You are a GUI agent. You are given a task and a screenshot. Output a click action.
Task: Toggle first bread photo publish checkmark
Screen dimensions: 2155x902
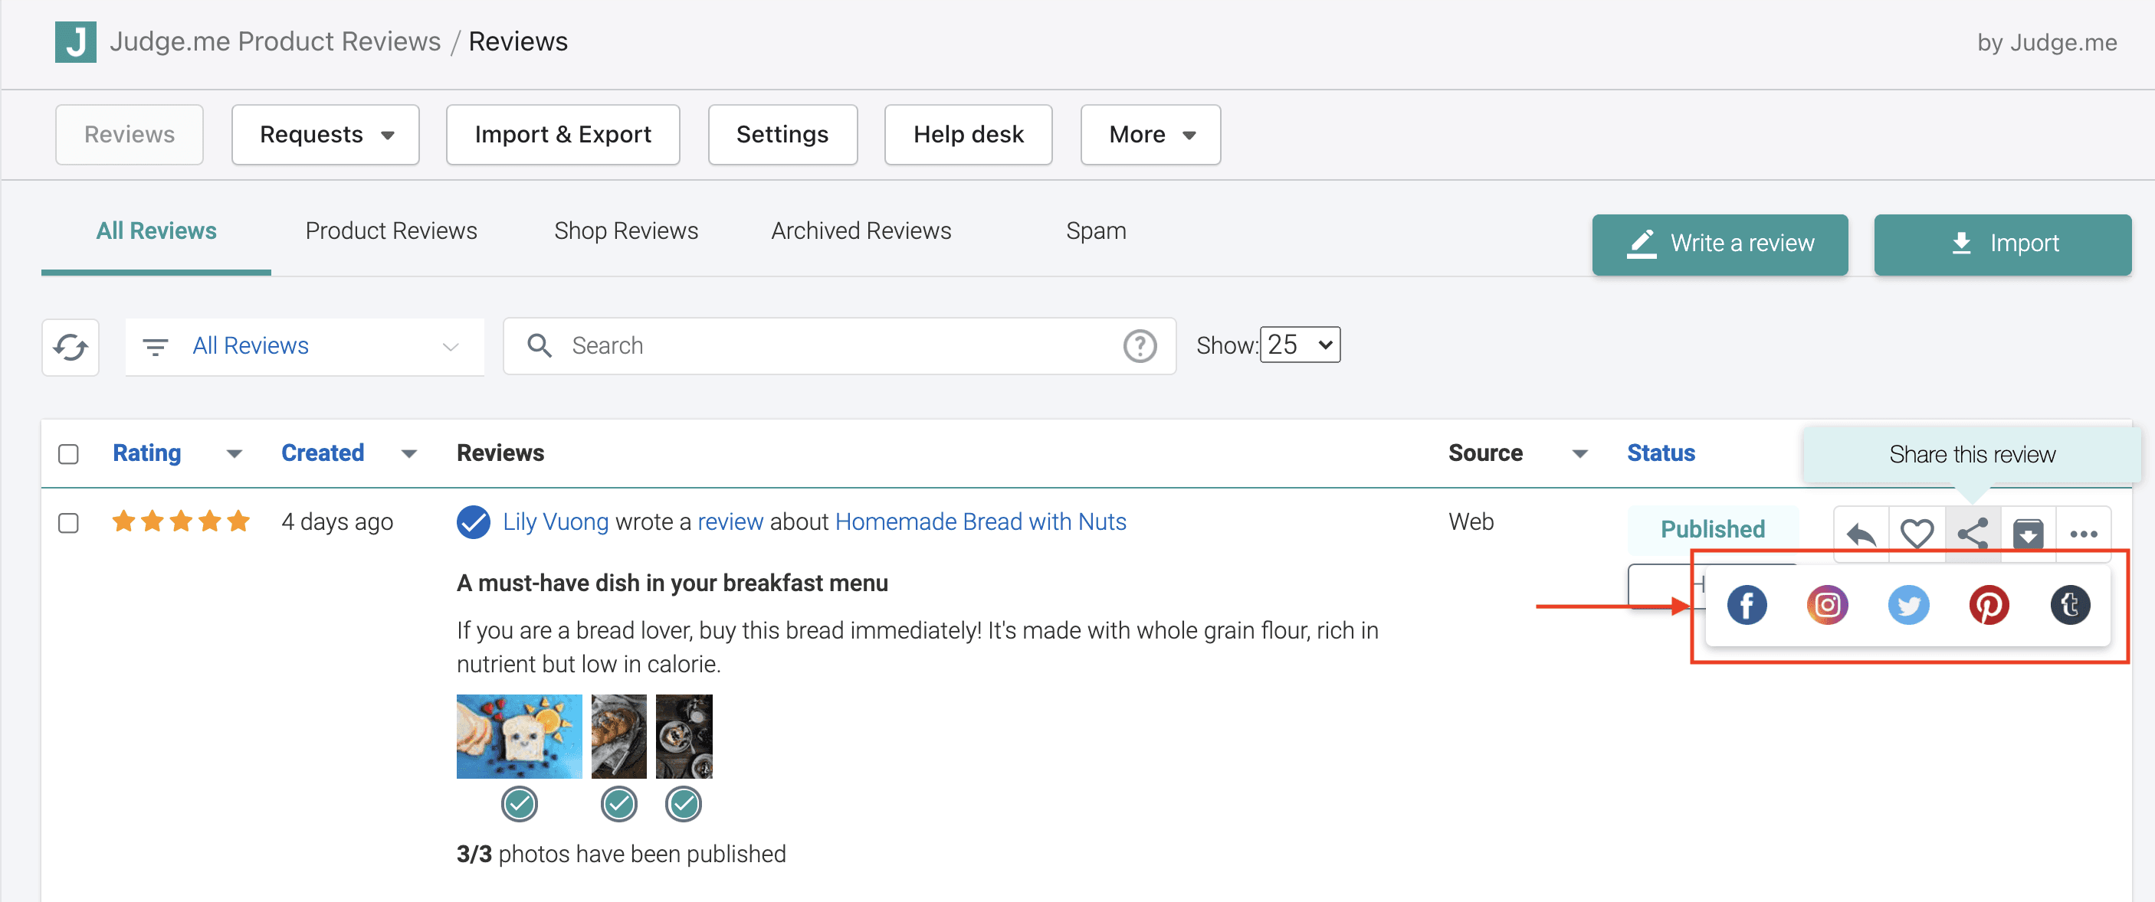pyautogui.click(x=519, y=804)
